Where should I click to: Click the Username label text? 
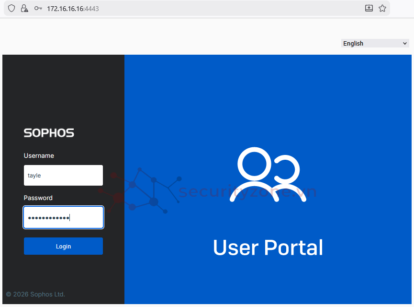[39, 156]
